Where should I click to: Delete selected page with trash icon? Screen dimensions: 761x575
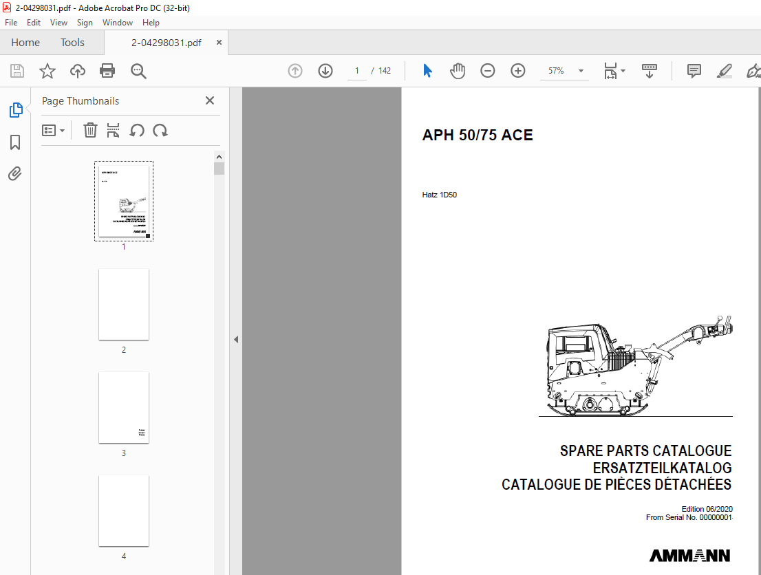click(90, 131)
